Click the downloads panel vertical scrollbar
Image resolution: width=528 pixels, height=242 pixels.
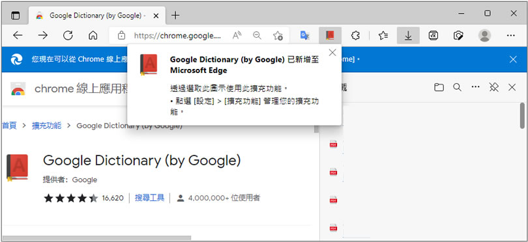(522, 116)
